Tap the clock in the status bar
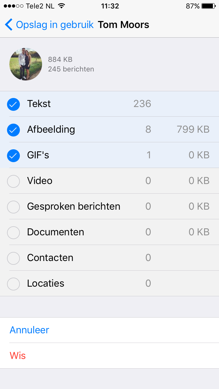 point(110,5)
